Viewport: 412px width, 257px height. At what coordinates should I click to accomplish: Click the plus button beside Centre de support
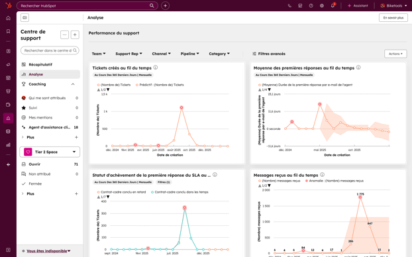[75, 34]
